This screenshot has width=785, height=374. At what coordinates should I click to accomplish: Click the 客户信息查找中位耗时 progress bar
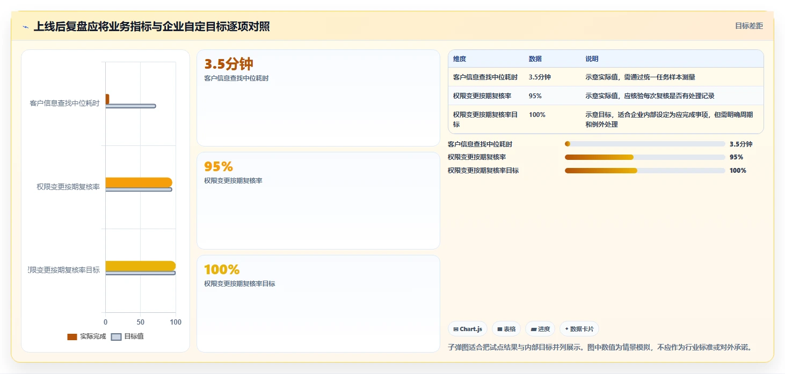[x=645, y=144]
